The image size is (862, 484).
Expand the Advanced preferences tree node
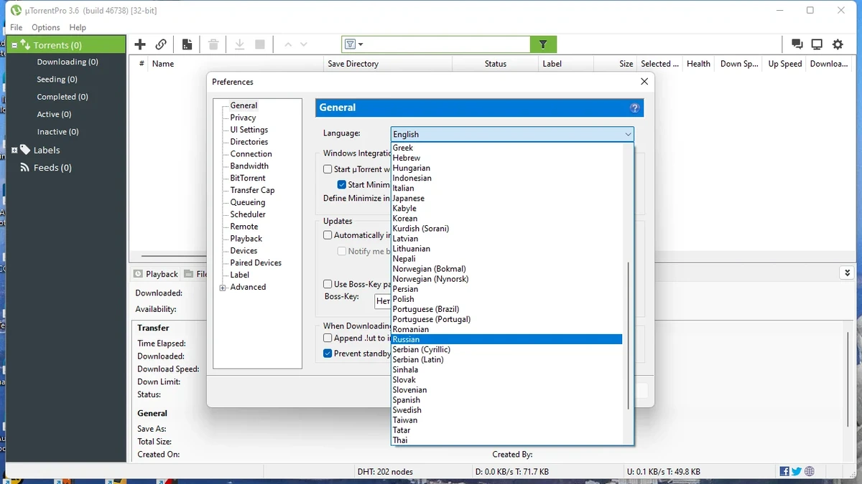(223, 288)
